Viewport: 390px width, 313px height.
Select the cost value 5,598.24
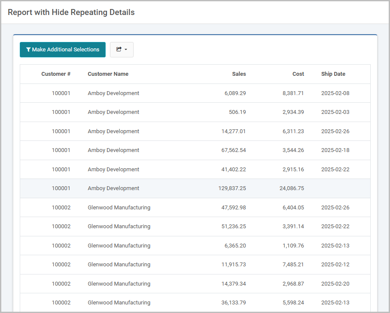pyautogui.click(x=293, y=303)
